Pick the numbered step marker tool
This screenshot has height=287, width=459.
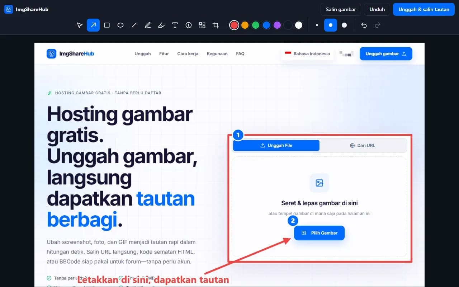tap(189, 25)
